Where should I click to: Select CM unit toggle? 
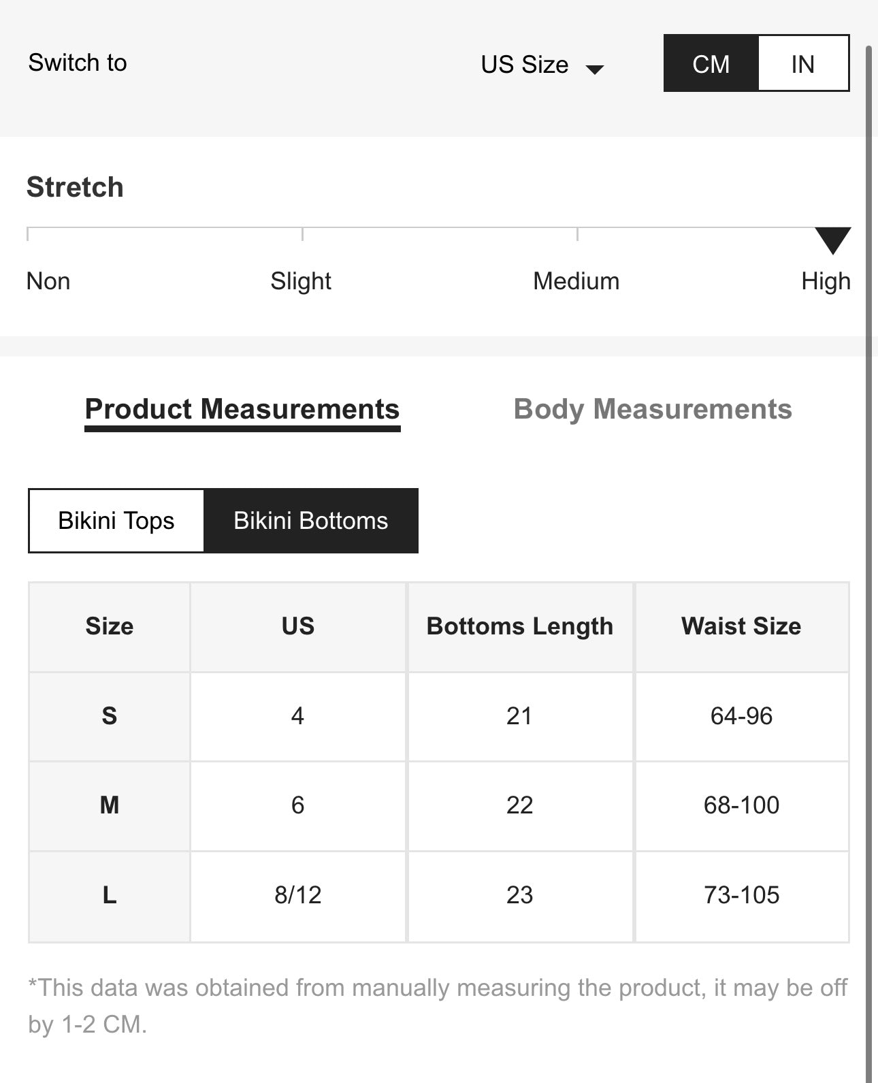pyautogui.click(x=711, y=63)
